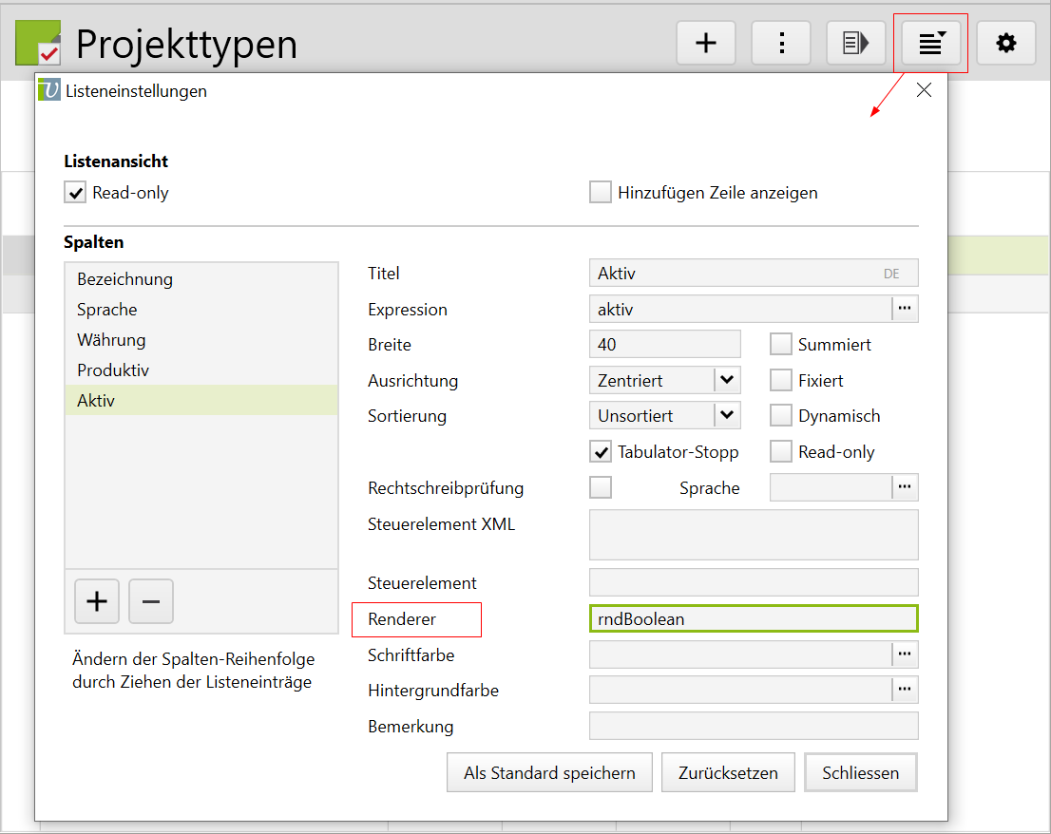Screen dimensions: 1051x834
Task: Click Als Standard speichern button
Action: pyautogui.click(x=549, y=772)
